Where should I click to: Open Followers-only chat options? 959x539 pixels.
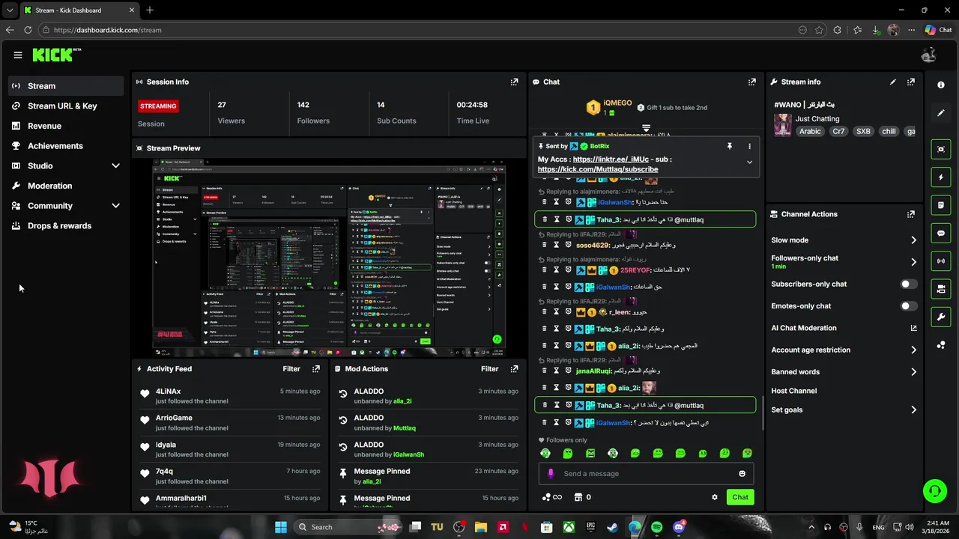tap(844, 261)
